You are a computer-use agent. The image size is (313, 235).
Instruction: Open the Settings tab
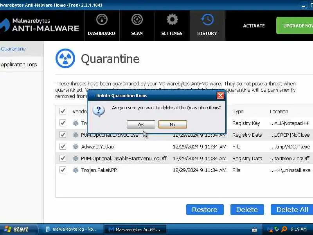(x=172, y=25)
